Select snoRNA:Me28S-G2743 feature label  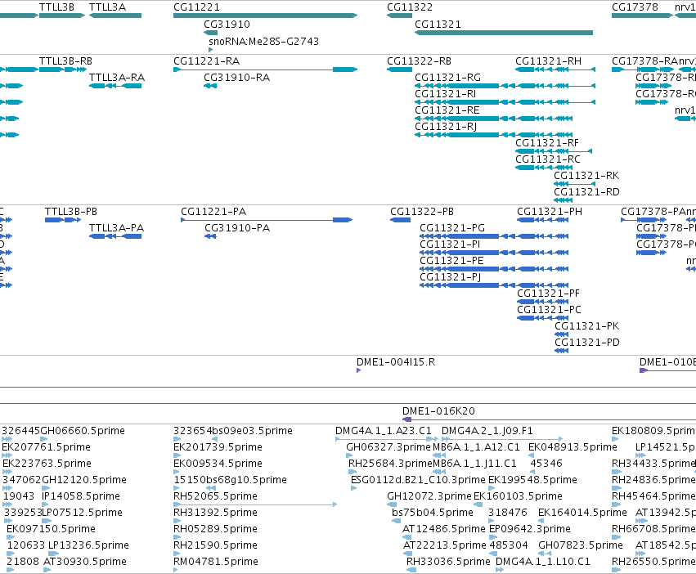pyautogui.click(x=263, y=41)
